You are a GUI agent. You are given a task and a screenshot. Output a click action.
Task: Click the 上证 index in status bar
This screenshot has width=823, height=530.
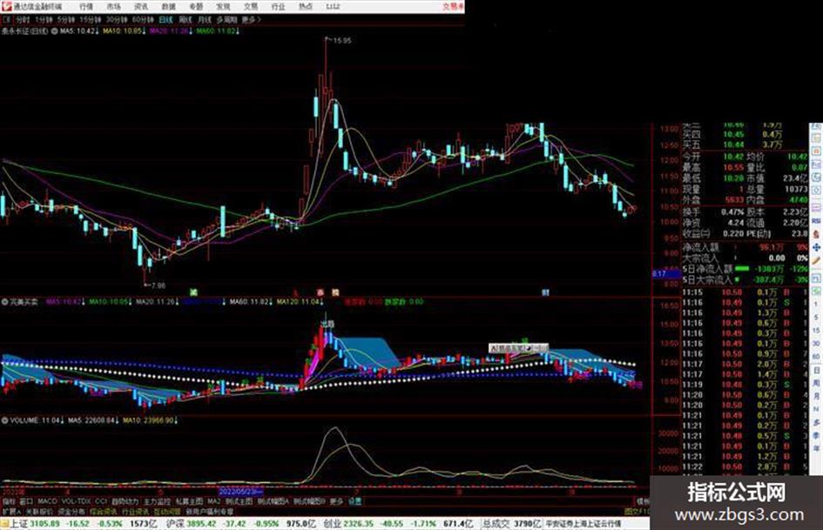point(17,523)
